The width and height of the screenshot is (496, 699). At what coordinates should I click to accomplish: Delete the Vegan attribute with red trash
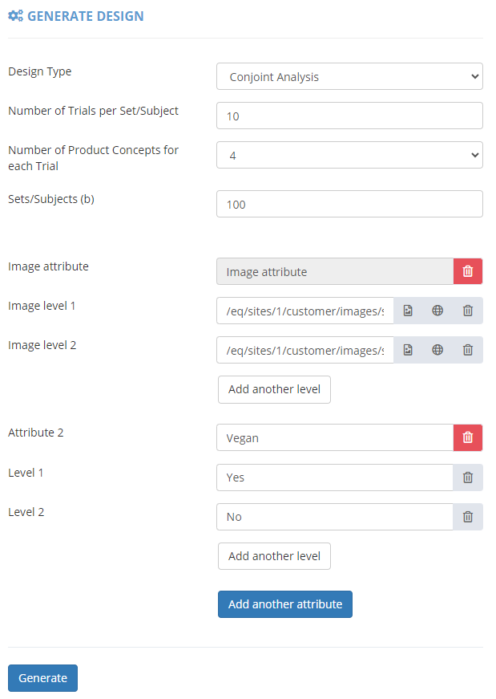click(x=468, y=437)
